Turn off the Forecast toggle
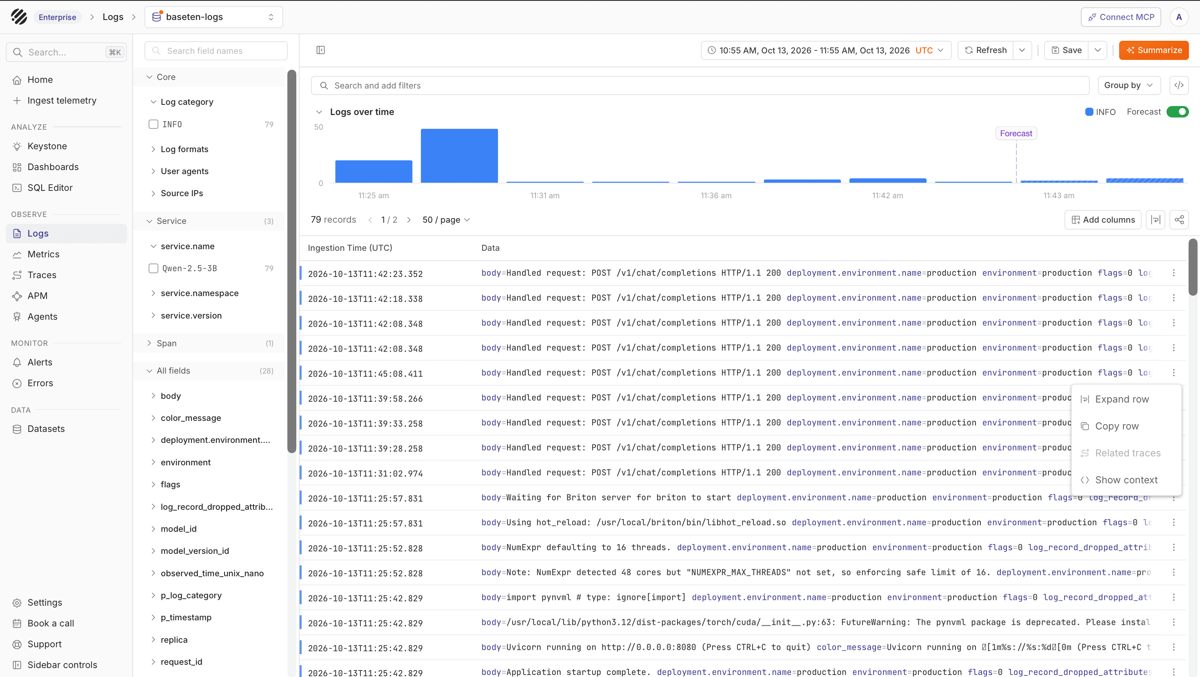1200x677 pixels. (1178, 112)
